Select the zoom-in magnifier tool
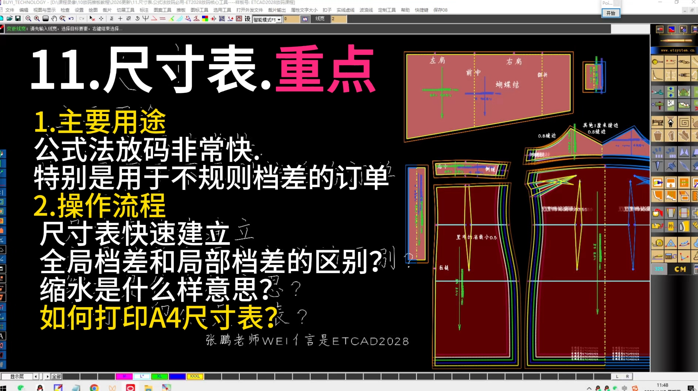This screenshot has width=698, height=391. pos(37,19)
